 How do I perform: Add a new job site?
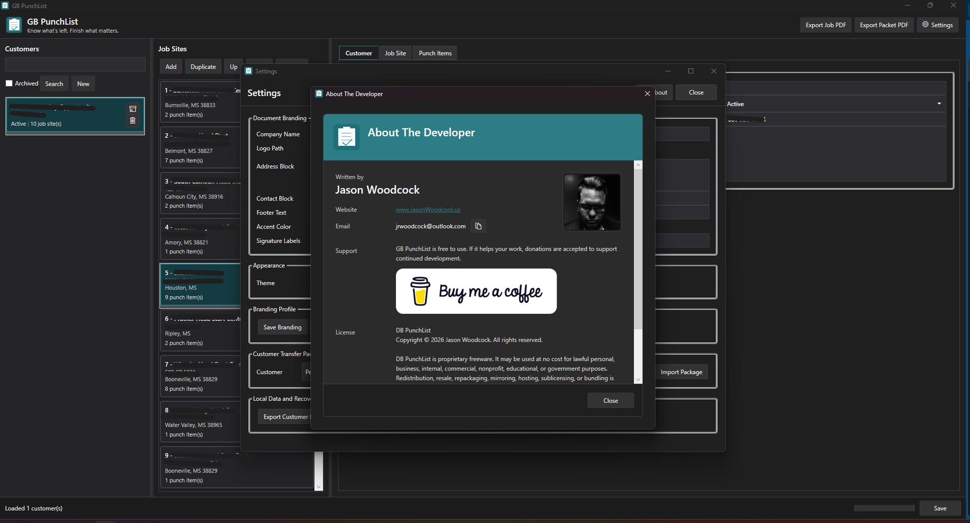tap(171, 67)
